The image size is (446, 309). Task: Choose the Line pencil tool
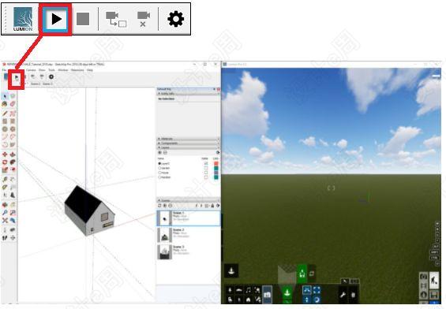coord(5,114)
